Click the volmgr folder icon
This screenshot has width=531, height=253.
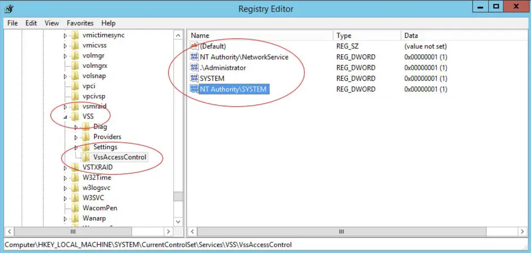tap(75, 56)
